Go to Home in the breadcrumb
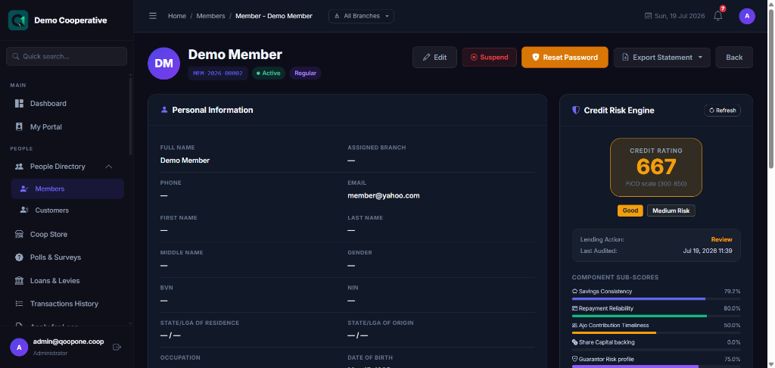The image size is (775, 368). [177, 16]
